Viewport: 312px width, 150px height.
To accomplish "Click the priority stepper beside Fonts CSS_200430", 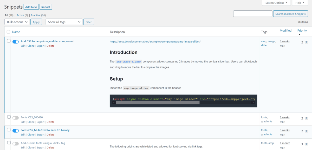I will (x=306, y=118).
